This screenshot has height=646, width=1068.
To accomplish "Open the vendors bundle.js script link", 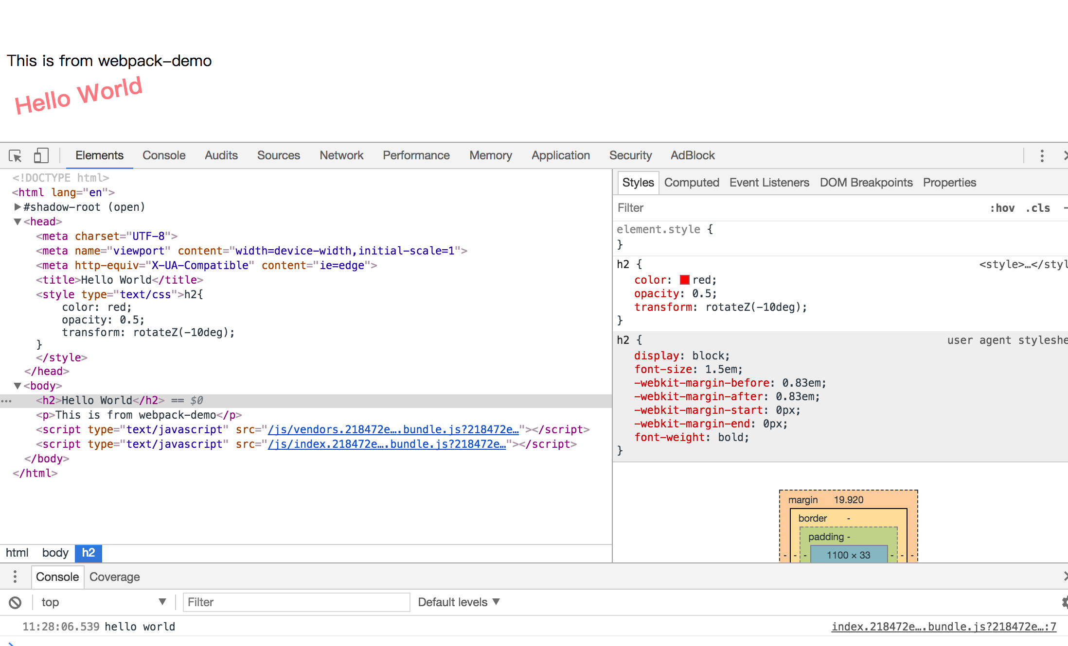I will tap(393, 429).
